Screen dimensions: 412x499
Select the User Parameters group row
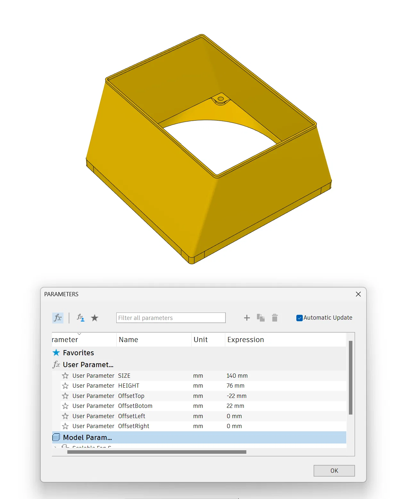click(199, 365)
